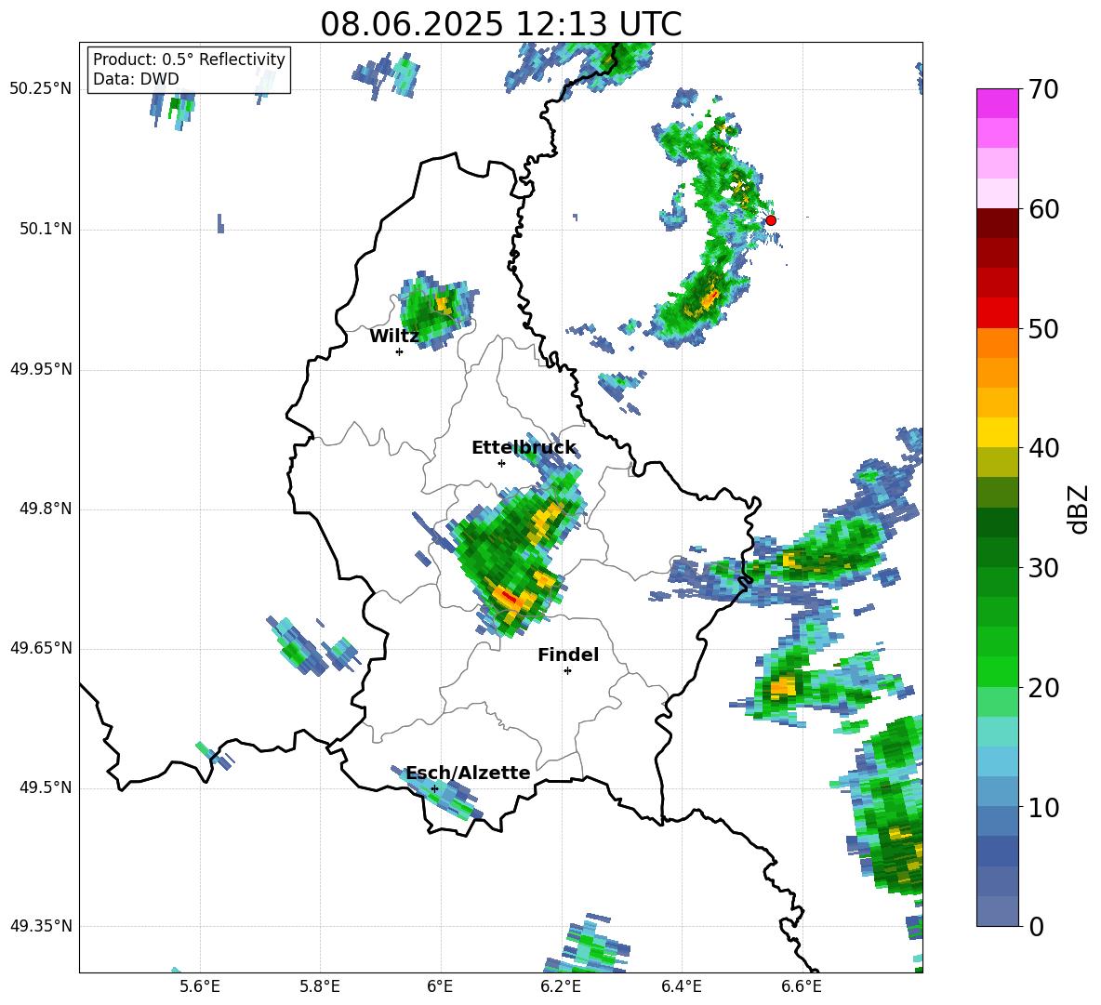
Task: Click the bright green colorbar segment at 20
Action: 998,671
